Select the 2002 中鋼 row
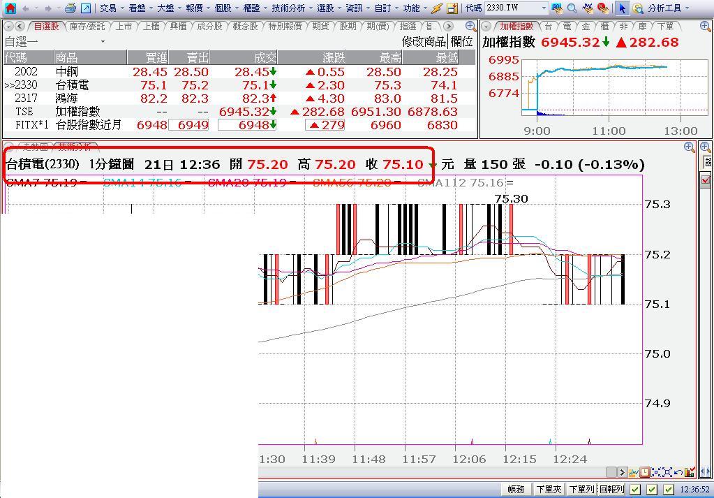714x498 pixels. (x=239, y=71)
